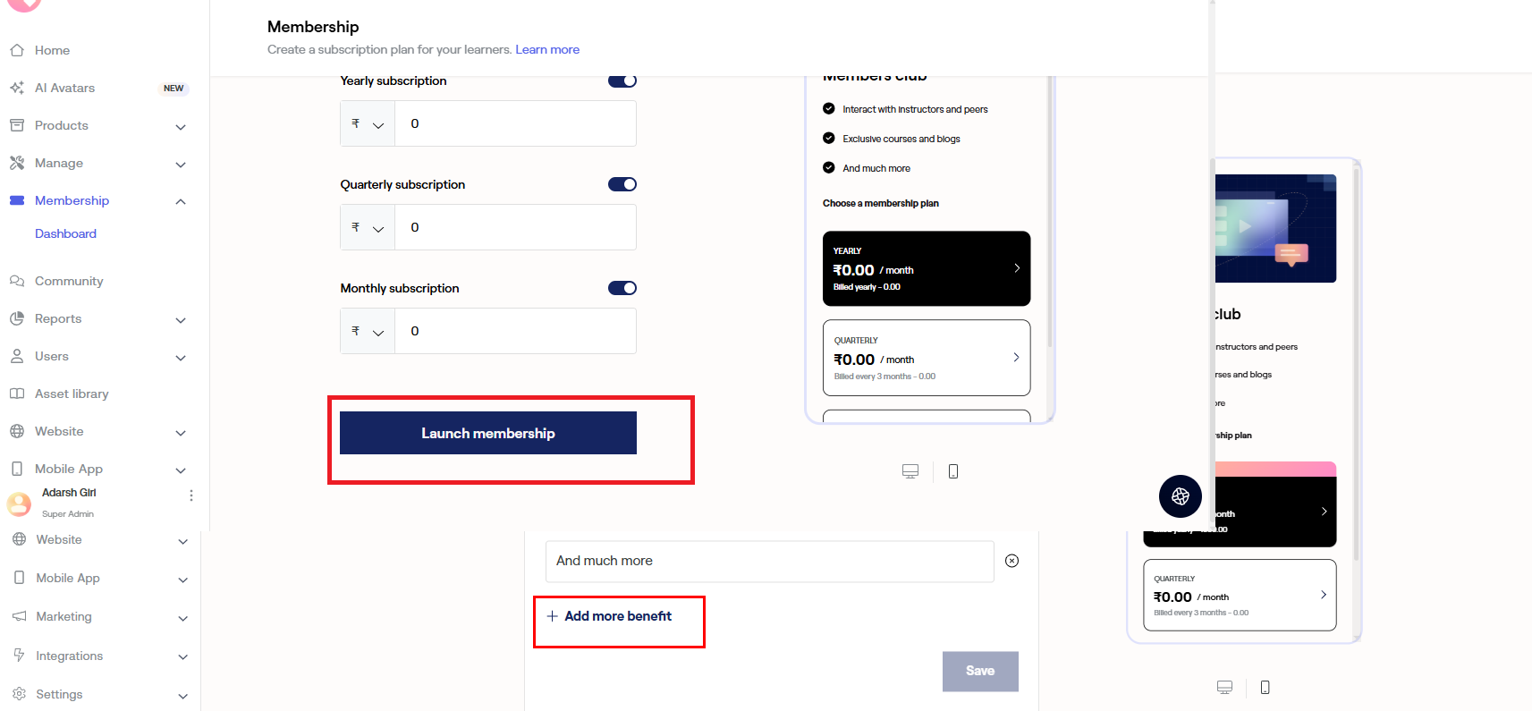This screenshot has height=711, width=1532.
Task: Expand the Products menu chevron
Action: (181, 127)
